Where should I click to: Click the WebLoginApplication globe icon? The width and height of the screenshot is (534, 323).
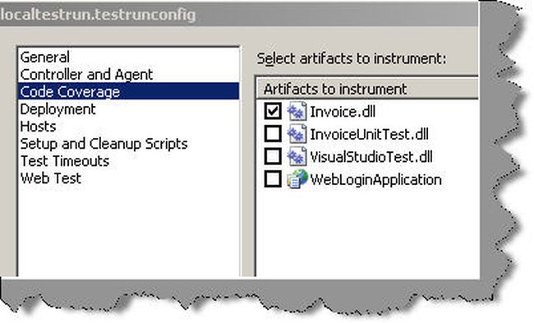click(297, 179)
